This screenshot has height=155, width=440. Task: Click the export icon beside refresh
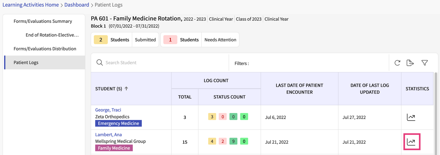(x=410, y=63)
